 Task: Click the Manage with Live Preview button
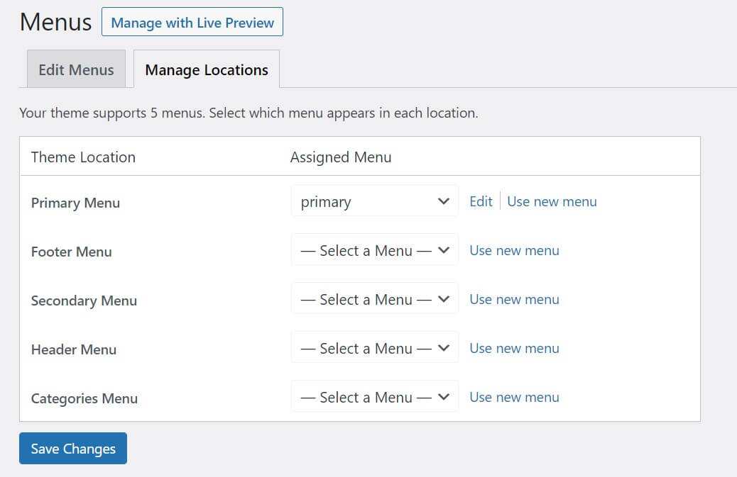[192, 22]
